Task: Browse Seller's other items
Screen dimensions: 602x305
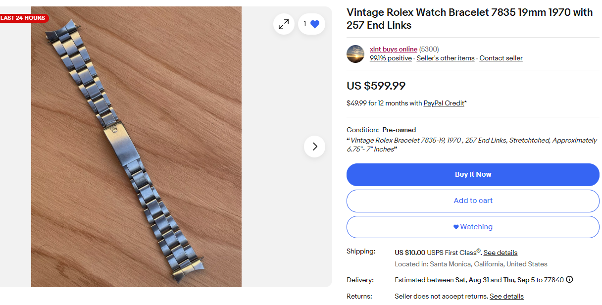Action: [x=445, y=58]
